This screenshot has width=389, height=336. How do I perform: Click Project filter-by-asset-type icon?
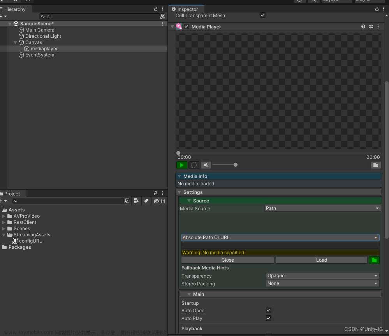click(x=136, y=201)
